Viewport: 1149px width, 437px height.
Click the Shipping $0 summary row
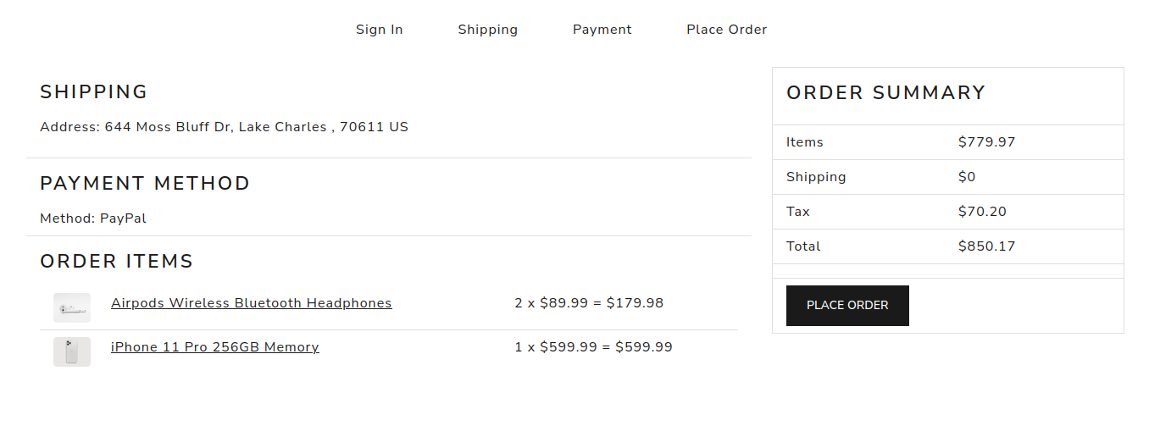click(948, 177)
